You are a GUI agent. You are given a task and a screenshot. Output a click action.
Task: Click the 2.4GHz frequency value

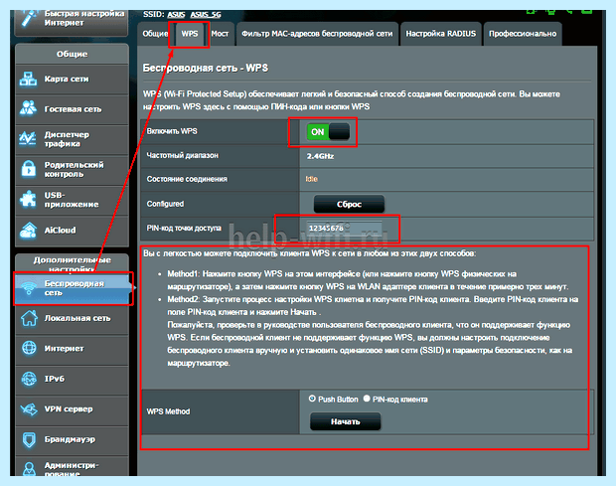point(320,156)
